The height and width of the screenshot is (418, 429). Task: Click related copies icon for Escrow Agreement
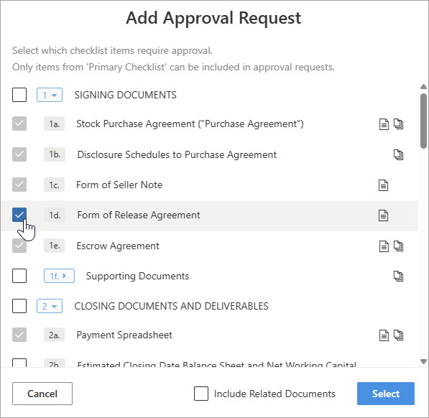(398, 246)
